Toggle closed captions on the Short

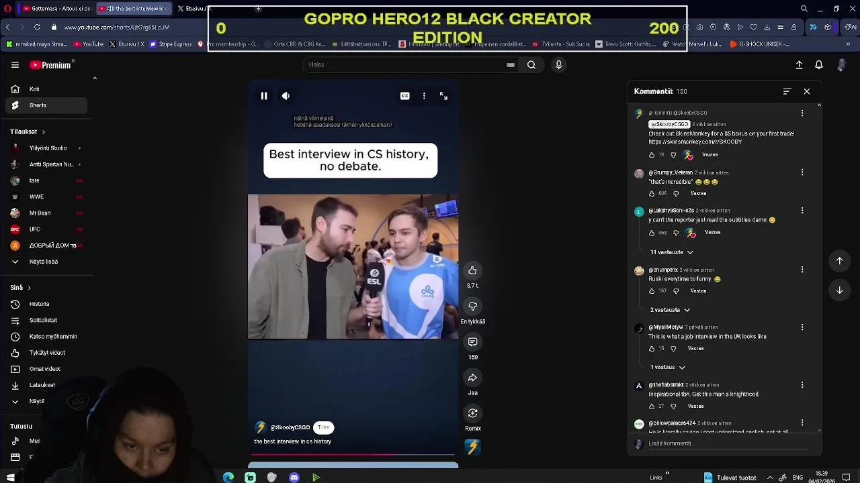click(404, 96)
